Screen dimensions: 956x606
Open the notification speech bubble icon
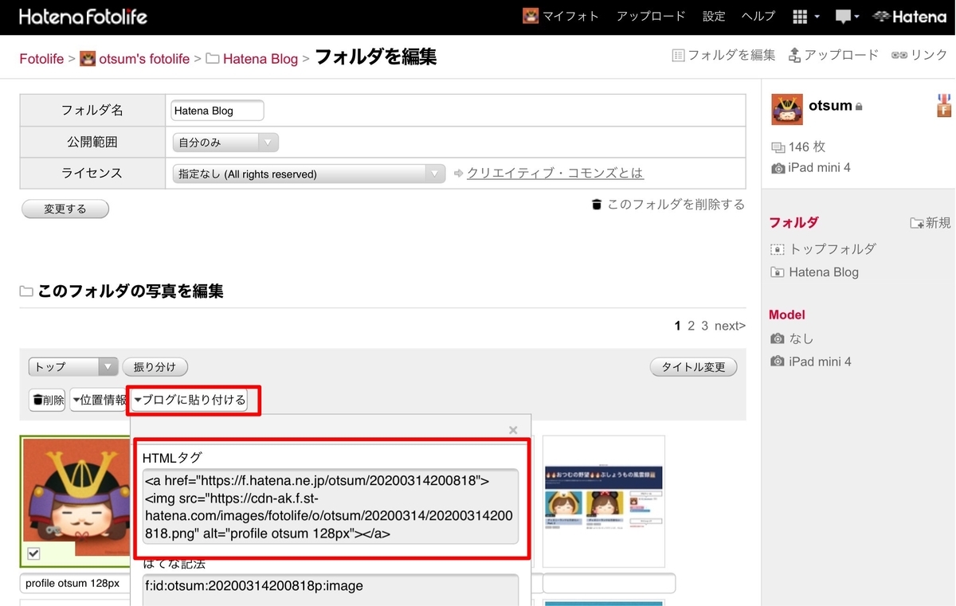(844, 16)
